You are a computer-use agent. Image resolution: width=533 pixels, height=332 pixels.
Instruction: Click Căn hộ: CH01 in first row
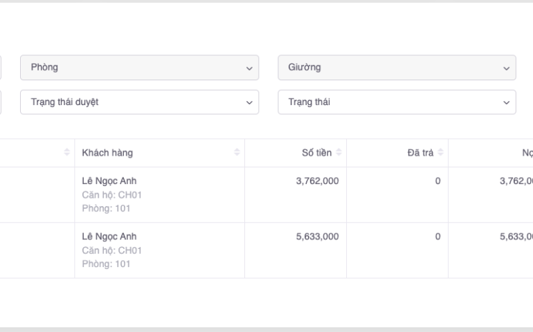pos(111,194)
